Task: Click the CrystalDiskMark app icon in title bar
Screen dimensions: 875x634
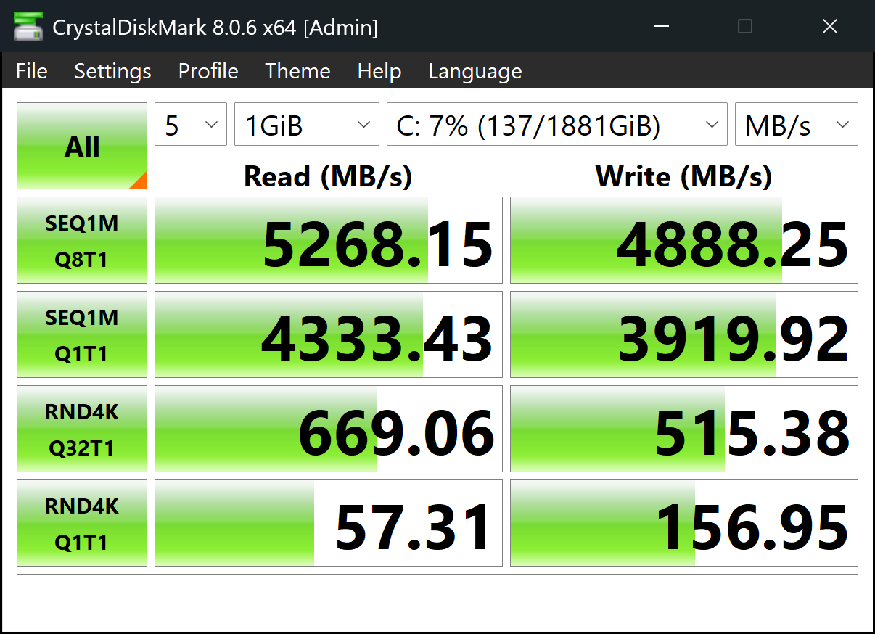Action: pyautogui.click(x=27, y=28)
